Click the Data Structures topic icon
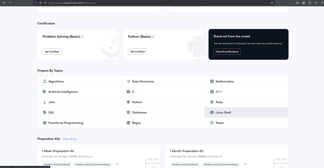The image size is (324, 168). click(128, 81)
